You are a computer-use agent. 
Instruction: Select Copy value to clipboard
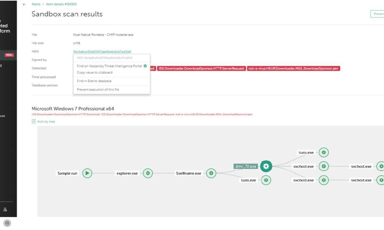tap(95, 73)
